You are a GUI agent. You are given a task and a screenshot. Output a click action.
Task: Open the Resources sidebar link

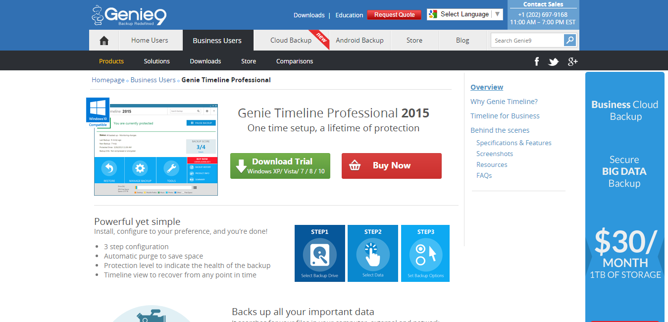pyautogui.click(x=492, y=164)
